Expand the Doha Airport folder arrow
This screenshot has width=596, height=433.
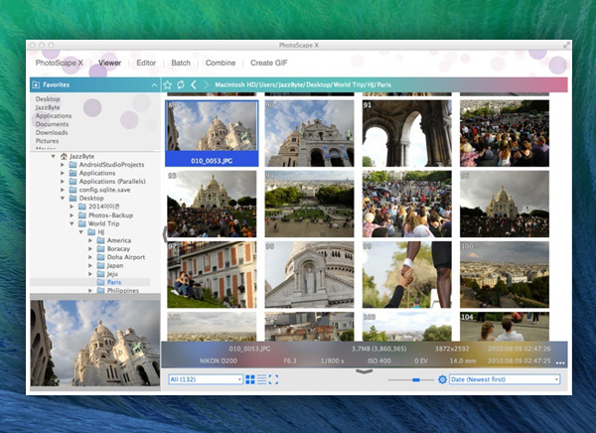coord(90,257)
